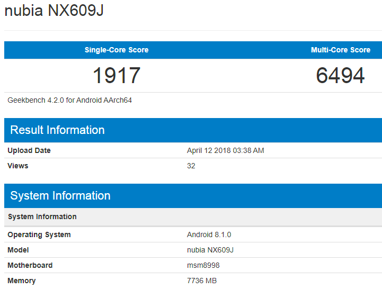The height and width of the screenshot is (289, 382).
Task: Click the views count 32
Action: [191, 166]
